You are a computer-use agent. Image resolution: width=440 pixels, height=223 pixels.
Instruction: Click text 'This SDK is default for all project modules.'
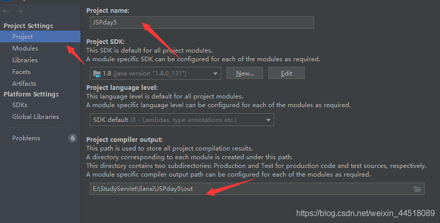coord(149,51)
